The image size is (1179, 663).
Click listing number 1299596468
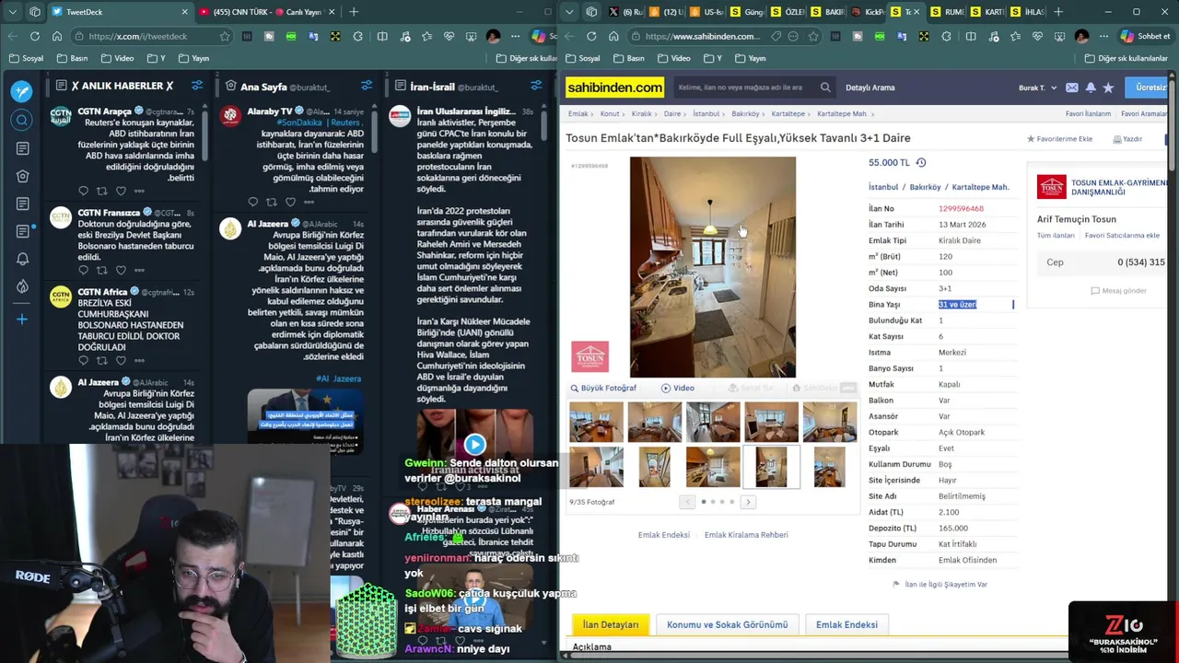pos(961,209)
